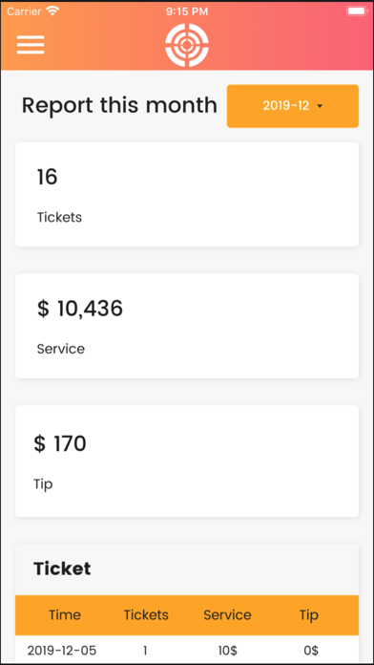This screenshot has height=665, width=374.
Task: Select the $ 10,436 Service card
Action: coord(187,326)
